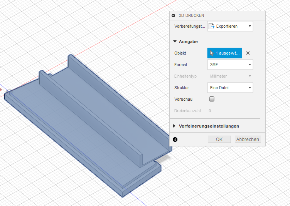Click the 3D-DRUCKEN dialog title
Viewport: 290px width, 206px height.
(191, 15)
